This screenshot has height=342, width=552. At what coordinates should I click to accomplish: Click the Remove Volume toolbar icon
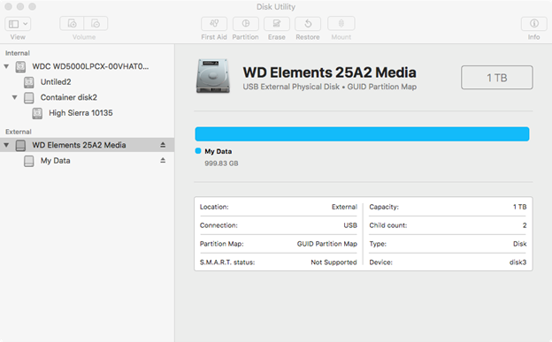(x=96, y=24)
